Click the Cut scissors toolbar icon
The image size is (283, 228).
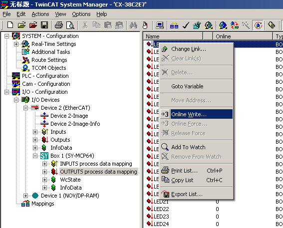click(85, 25)
